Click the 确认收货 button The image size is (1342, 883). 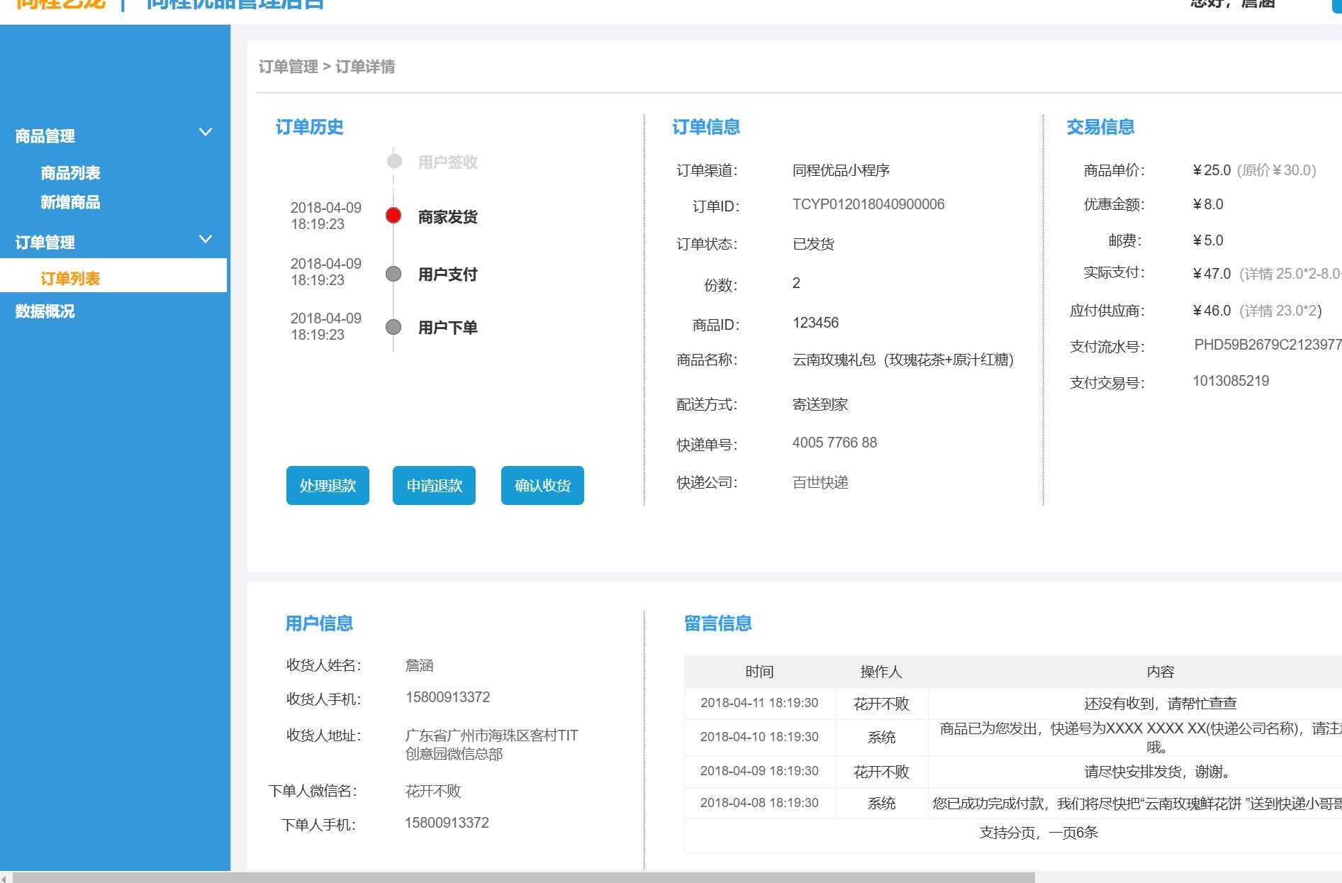pyautogui.click(x=542, y=485)
